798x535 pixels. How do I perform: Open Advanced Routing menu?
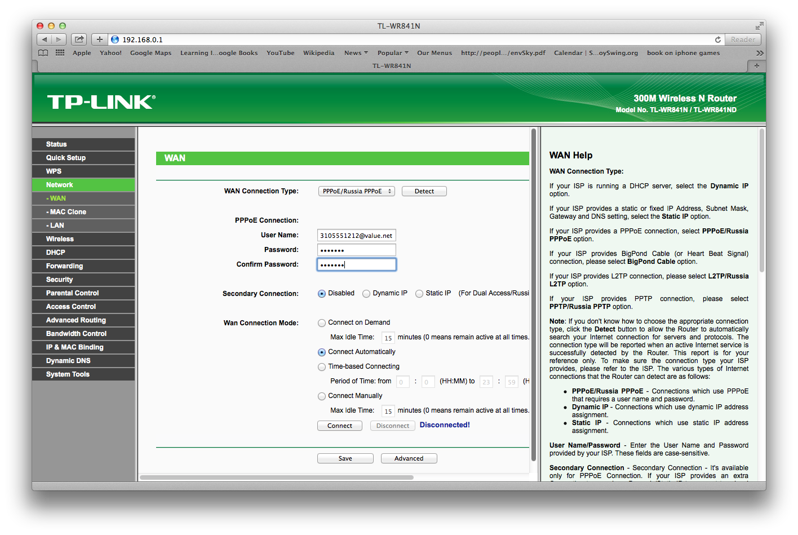point(83,320)
